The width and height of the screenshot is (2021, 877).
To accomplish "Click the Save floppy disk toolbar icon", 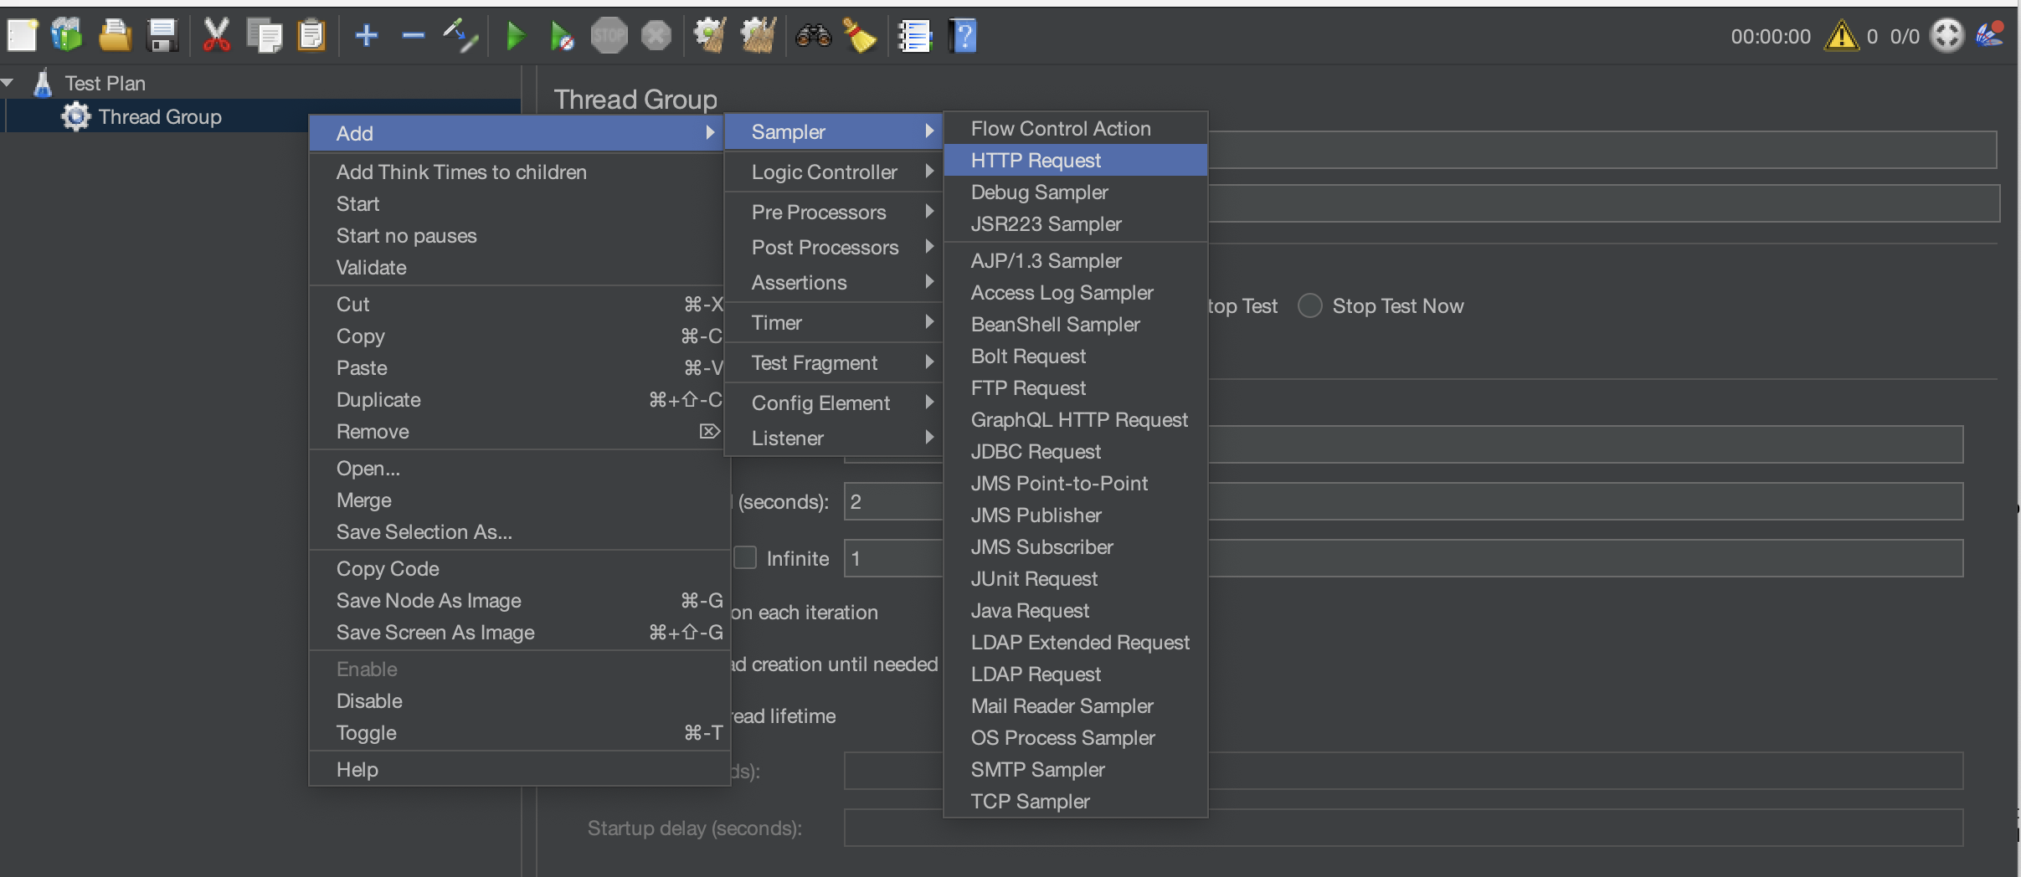I will tap(162, 36).
